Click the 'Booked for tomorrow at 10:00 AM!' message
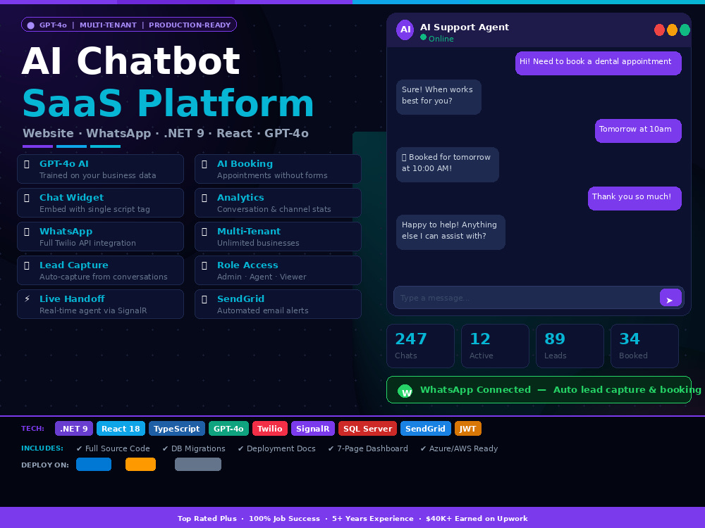 [448, 165]
